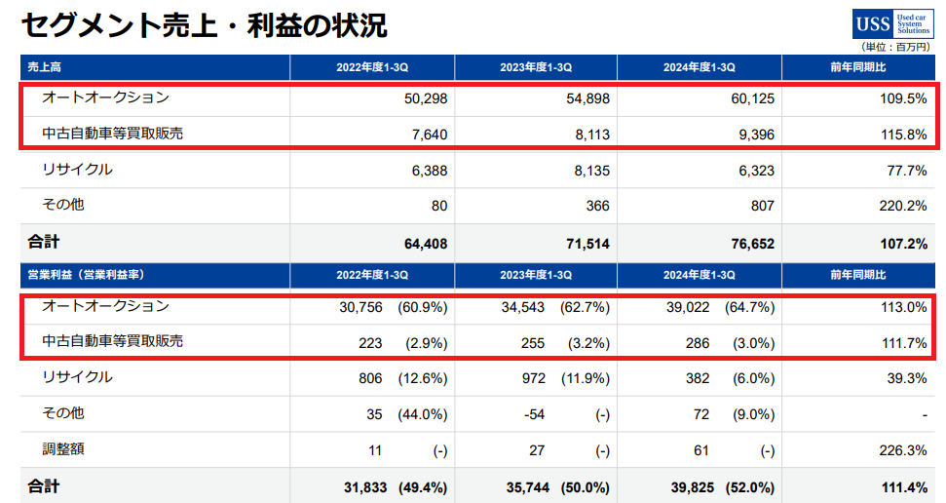946x503 pixels.
Task: Click the 115.8% year-on-year cell
Action: [903, 135]
